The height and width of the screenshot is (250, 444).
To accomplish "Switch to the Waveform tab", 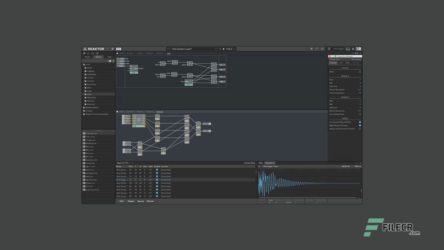I will [270, 162].
